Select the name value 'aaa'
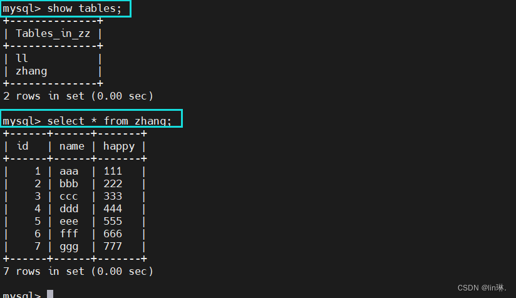Viewport: 516px width, 298px height. point(69,171)
